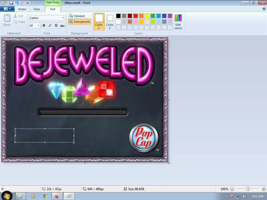Open Firefox from the taskbar
The width and height of the screenshot is (267, 200).
pos(57,196)
